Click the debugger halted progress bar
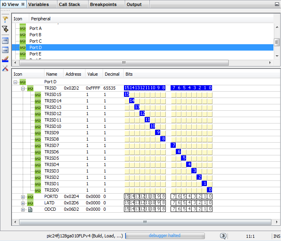 click(x=165, y=236)
